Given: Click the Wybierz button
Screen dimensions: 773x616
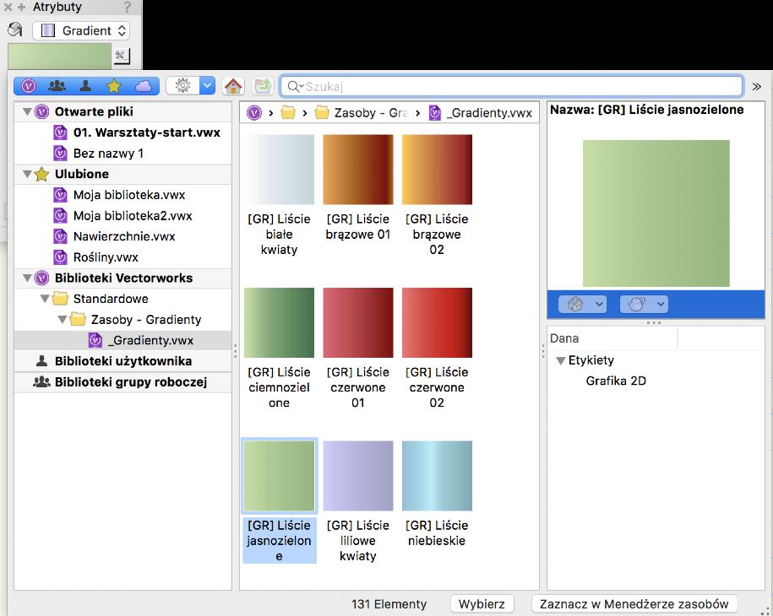Looking at the screenshot, I should pyautogui.click(x=482, y=604).
